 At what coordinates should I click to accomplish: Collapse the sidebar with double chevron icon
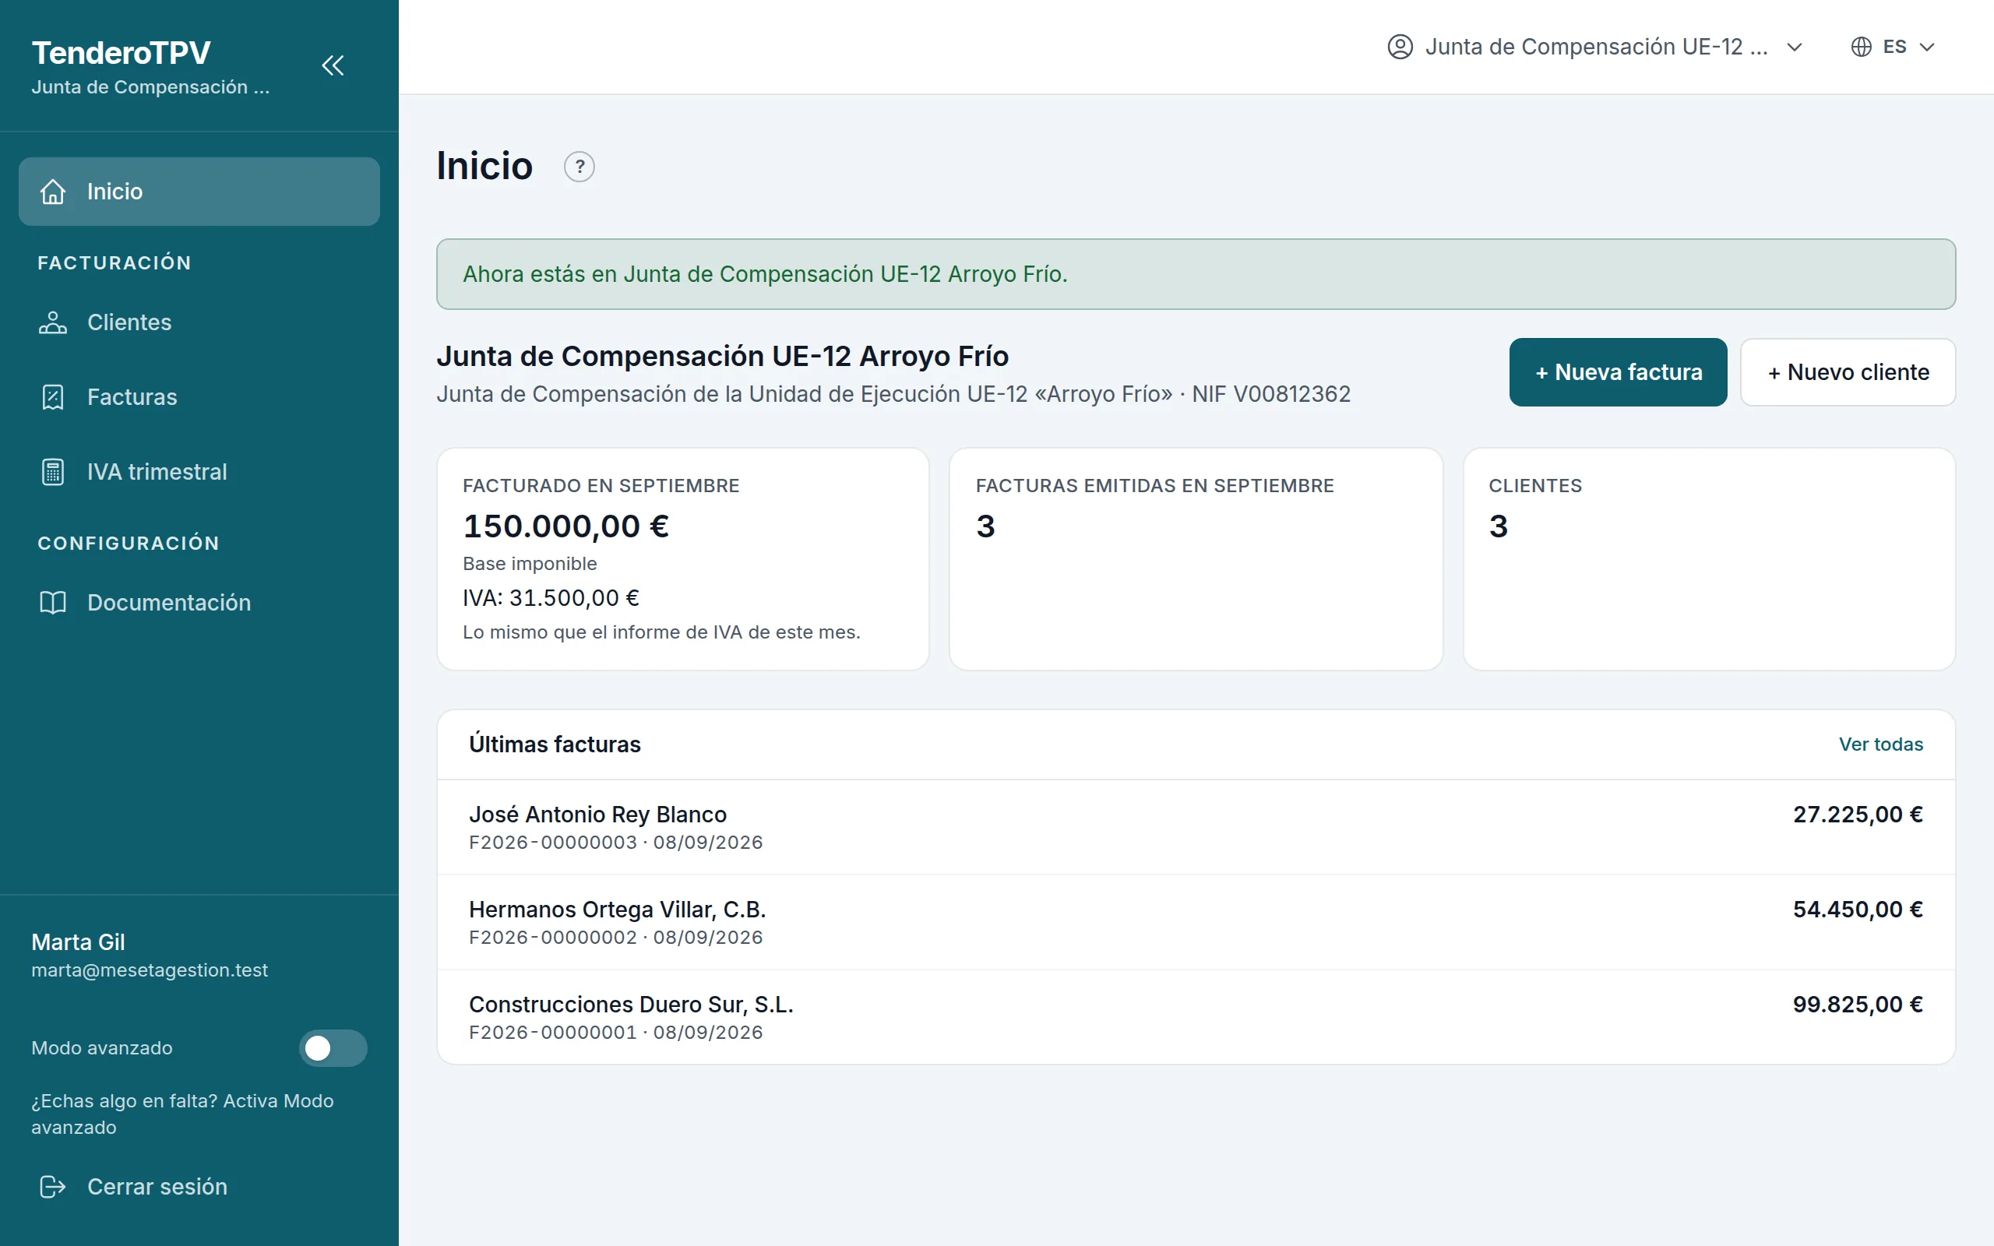point(332,65)
